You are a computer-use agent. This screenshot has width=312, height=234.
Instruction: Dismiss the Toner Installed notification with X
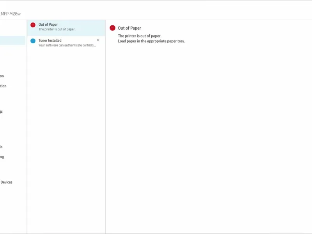pos(98,40)
